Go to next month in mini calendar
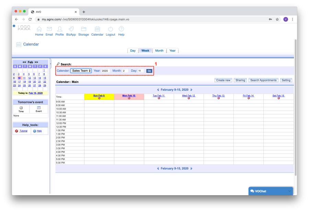 (x=36, y=62)
